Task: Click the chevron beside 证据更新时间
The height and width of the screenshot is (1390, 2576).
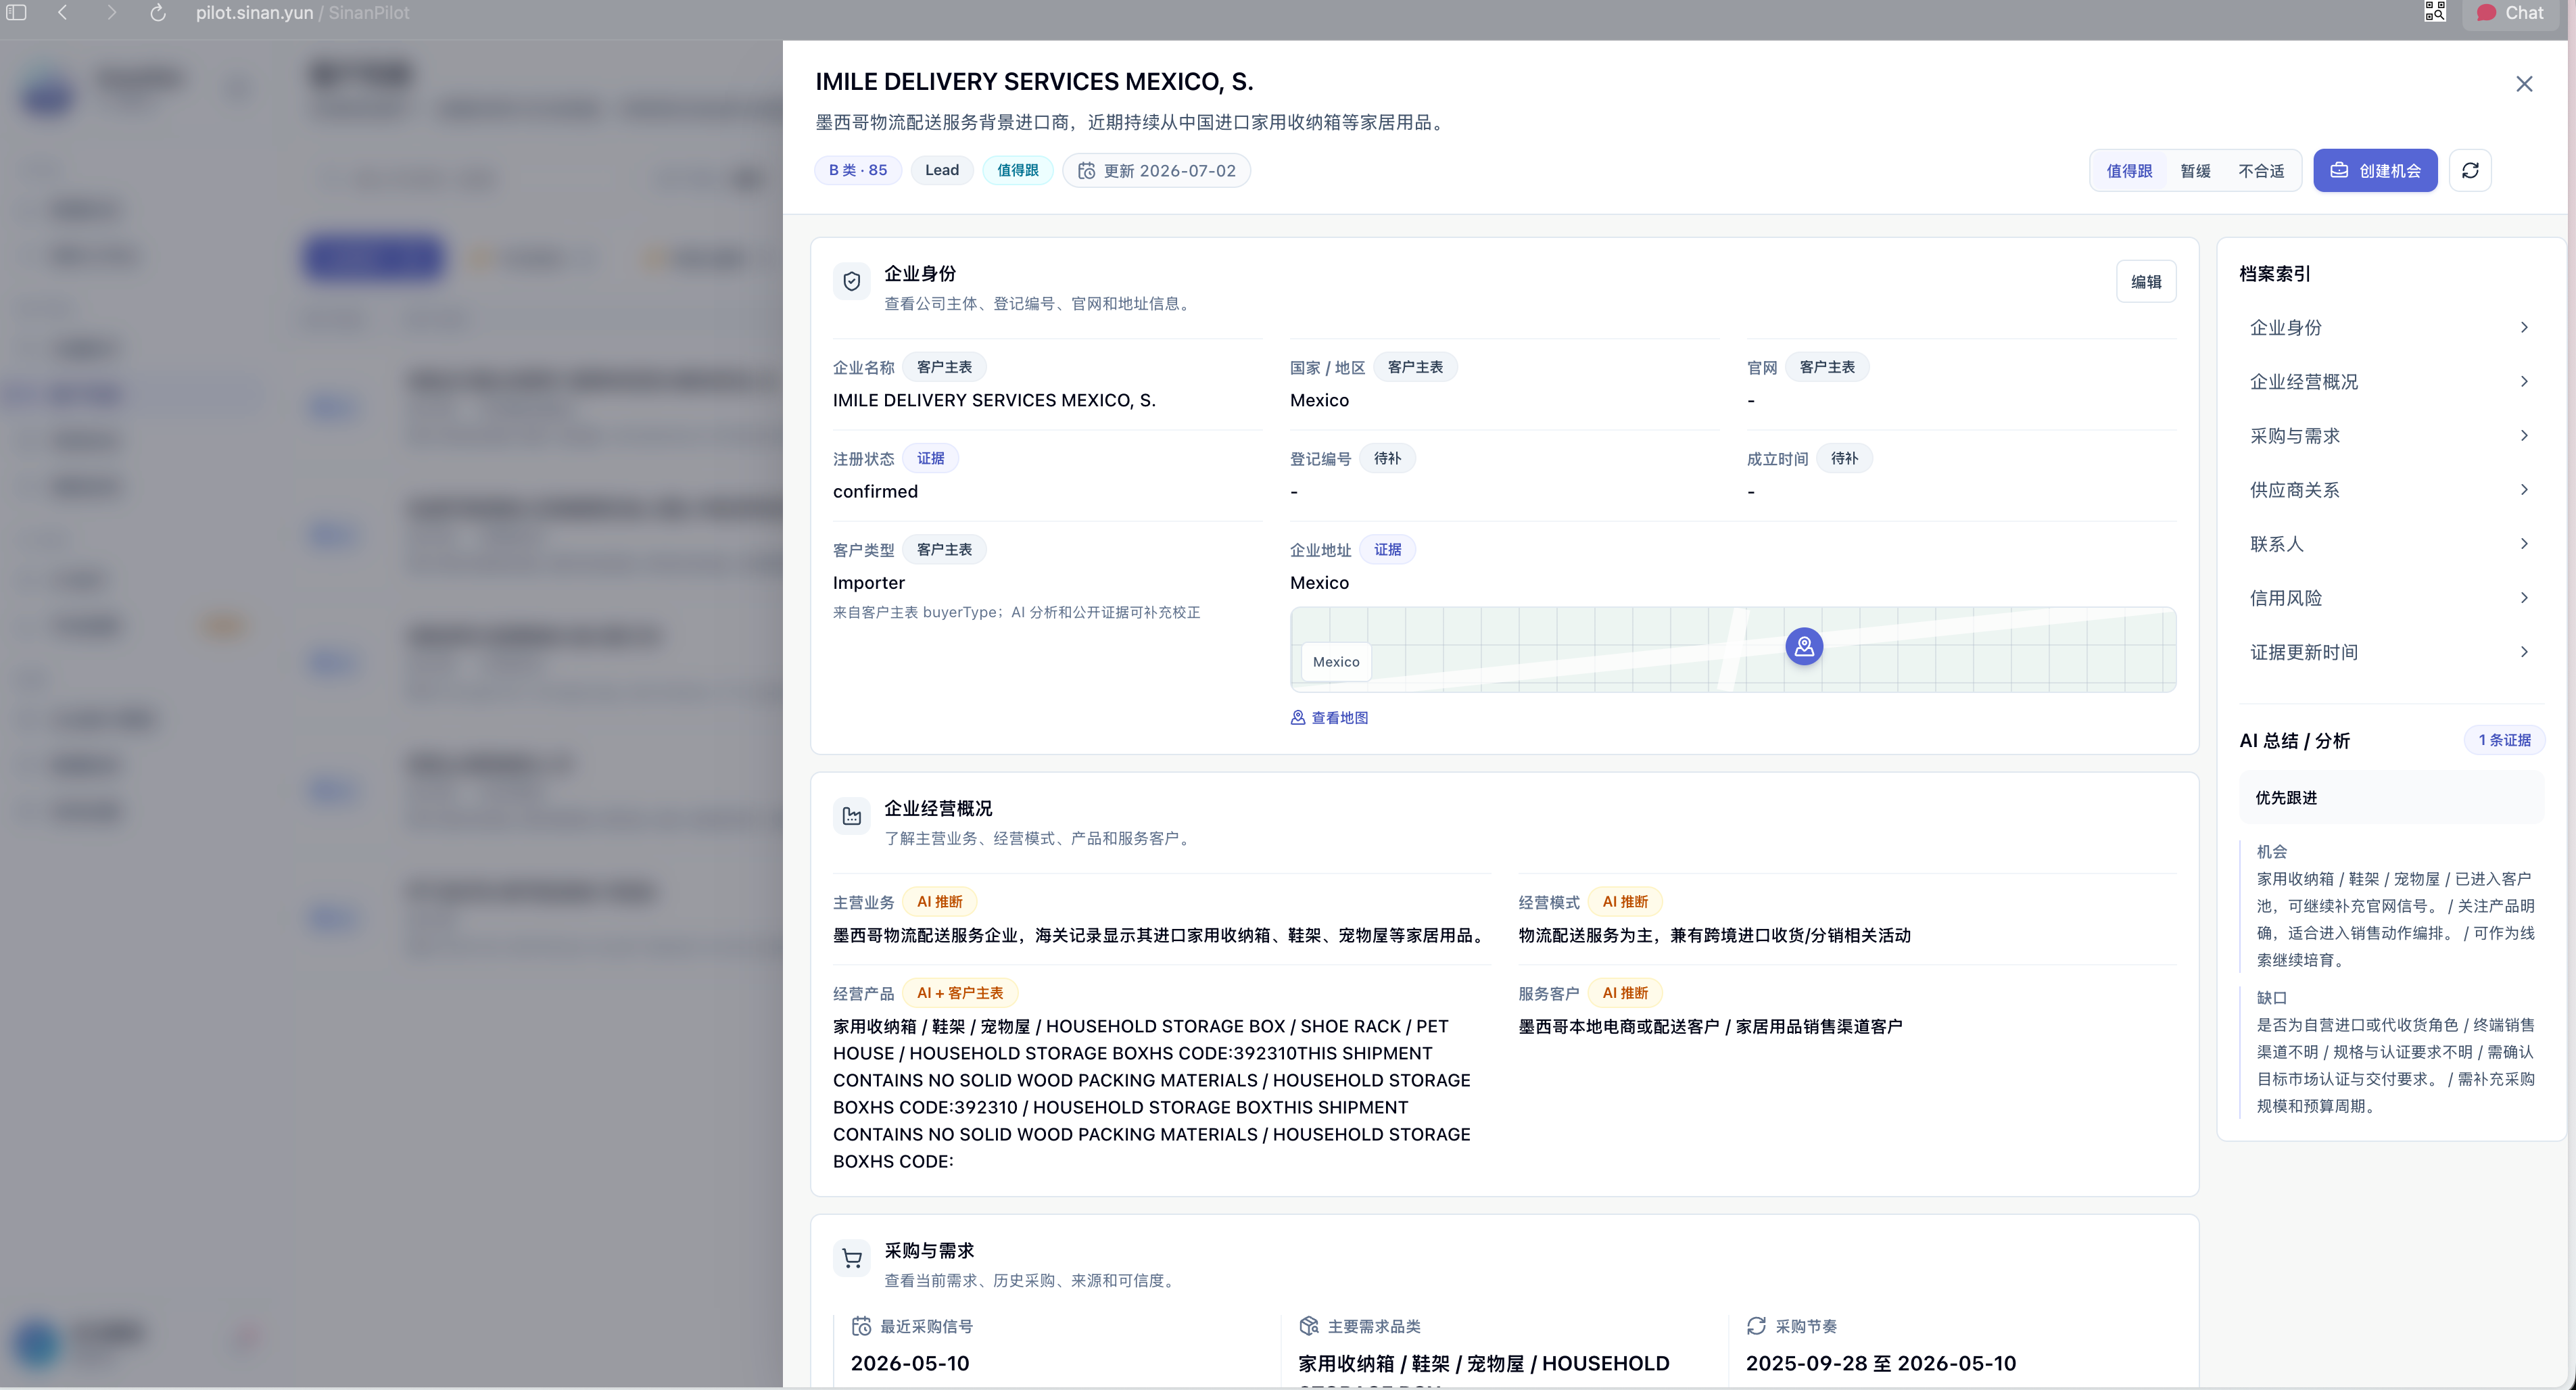Action: (2524, 652)
